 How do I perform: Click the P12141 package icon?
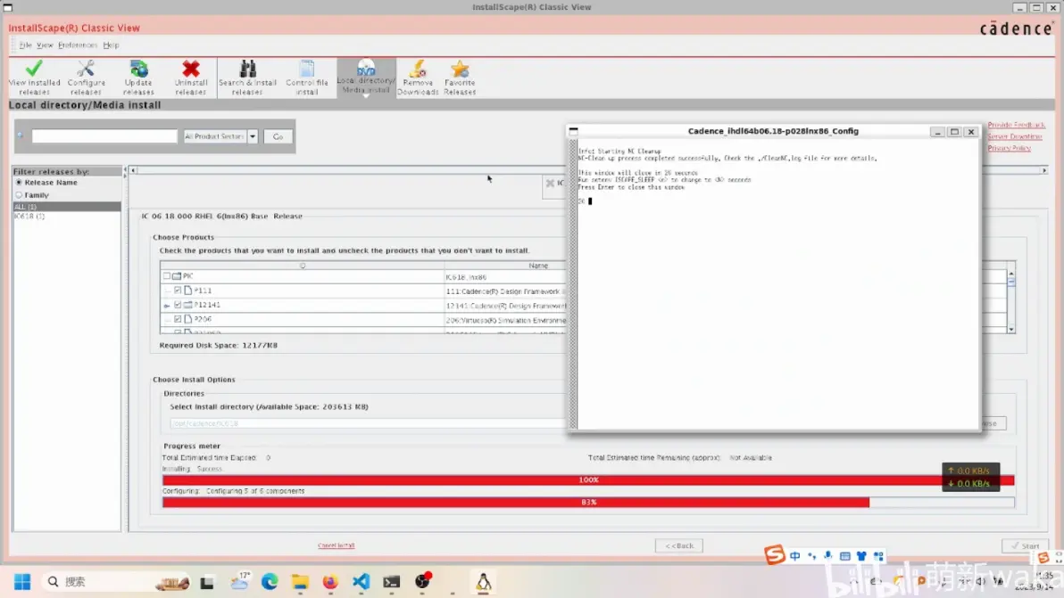[x=188, y=305]
